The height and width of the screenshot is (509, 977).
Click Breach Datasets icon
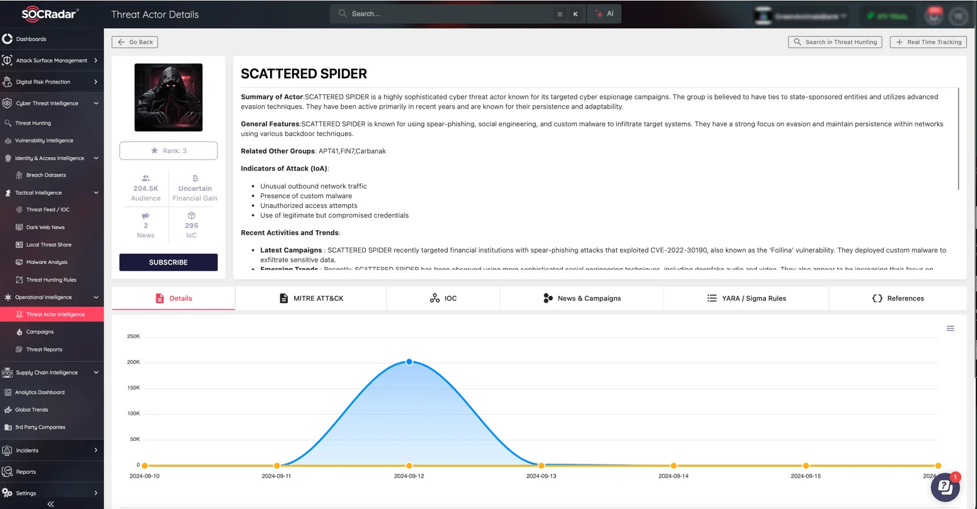click(x=19, y=175)
